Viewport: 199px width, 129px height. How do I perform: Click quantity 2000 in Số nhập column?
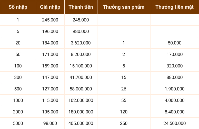pyautogui.click(x=18, y=112)
